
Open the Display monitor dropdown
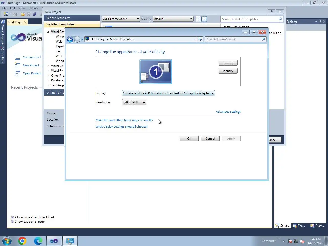169,93
